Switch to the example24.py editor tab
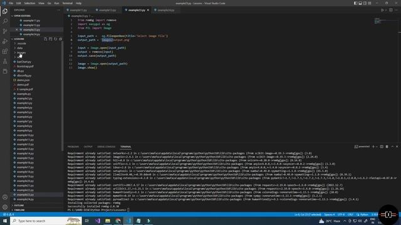The height and width of the screenshot is (225, 401). (166, 10)
